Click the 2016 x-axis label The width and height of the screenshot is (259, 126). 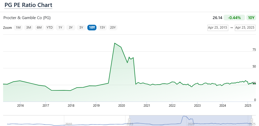[x=20, y=105]
